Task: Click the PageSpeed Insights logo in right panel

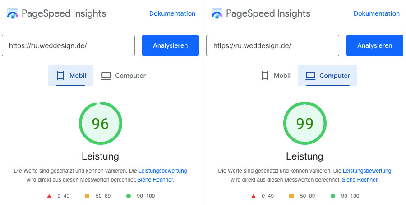Action: pos(217,13)
